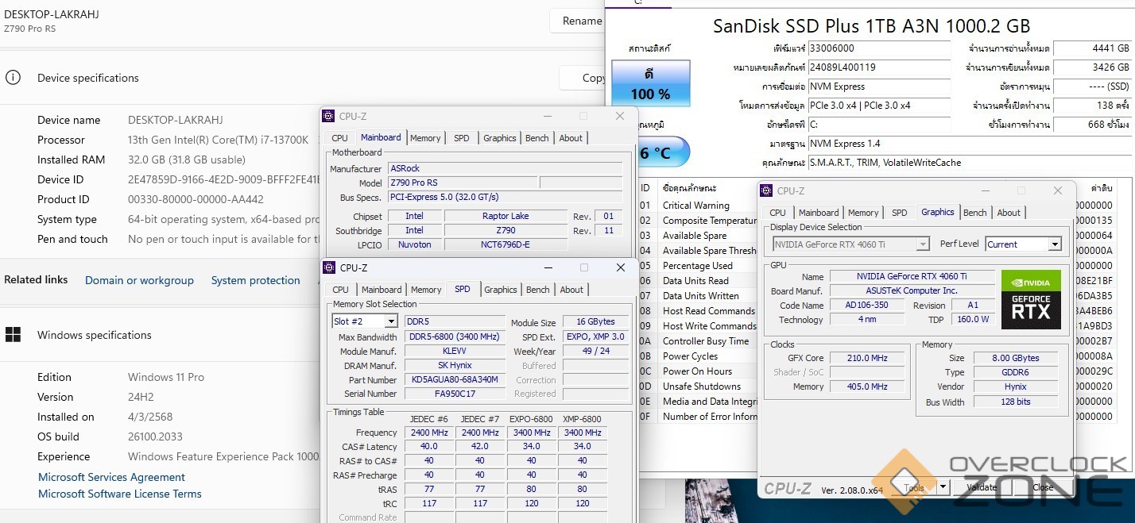The height and width of the screenshot is (523, 1135).
Task: Switch to the Bench tab in the Graphics window
Action: 974,213
